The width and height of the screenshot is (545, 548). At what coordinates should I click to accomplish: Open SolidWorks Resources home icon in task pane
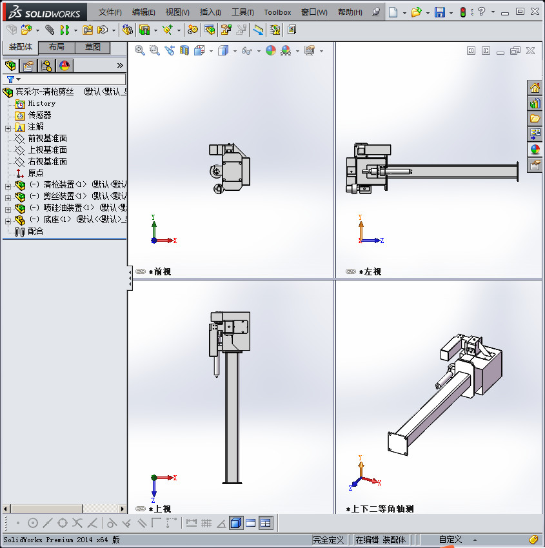[535, 88]
